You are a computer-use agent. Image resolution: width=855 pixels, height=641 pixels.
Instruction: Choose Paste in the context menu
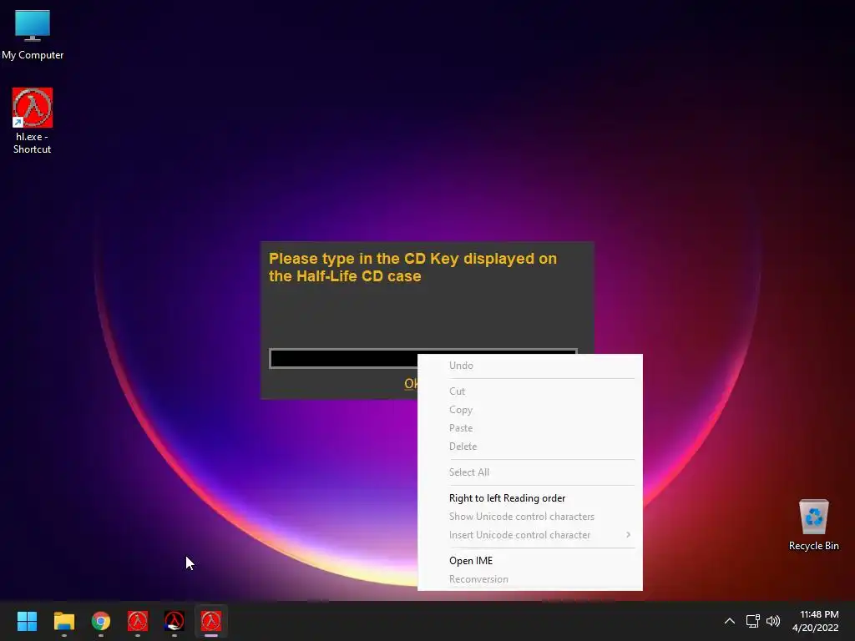pyautogui.click(x=530, y=428)
